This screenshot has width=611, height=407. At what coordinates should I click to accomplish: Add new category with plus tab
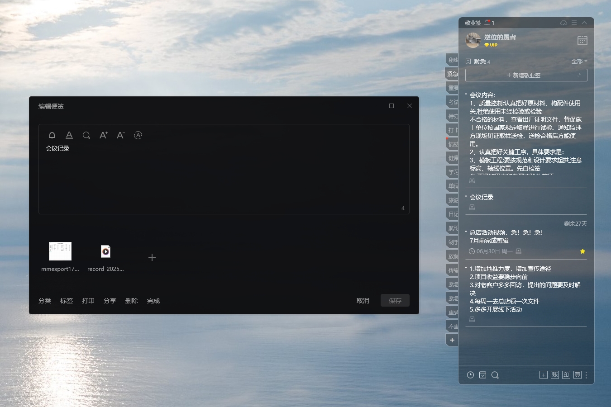click(452, 340)
